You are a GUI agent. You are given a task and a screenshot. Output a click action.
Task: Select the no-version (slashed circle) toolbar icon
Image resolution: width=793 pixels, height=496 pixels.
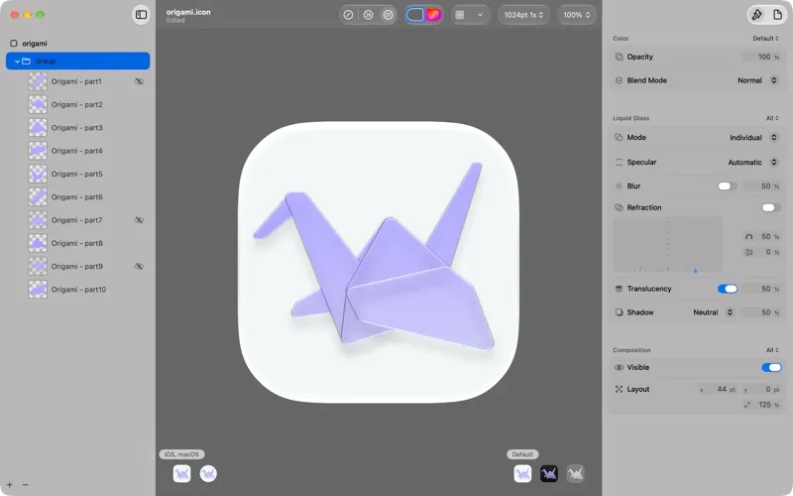348,15
